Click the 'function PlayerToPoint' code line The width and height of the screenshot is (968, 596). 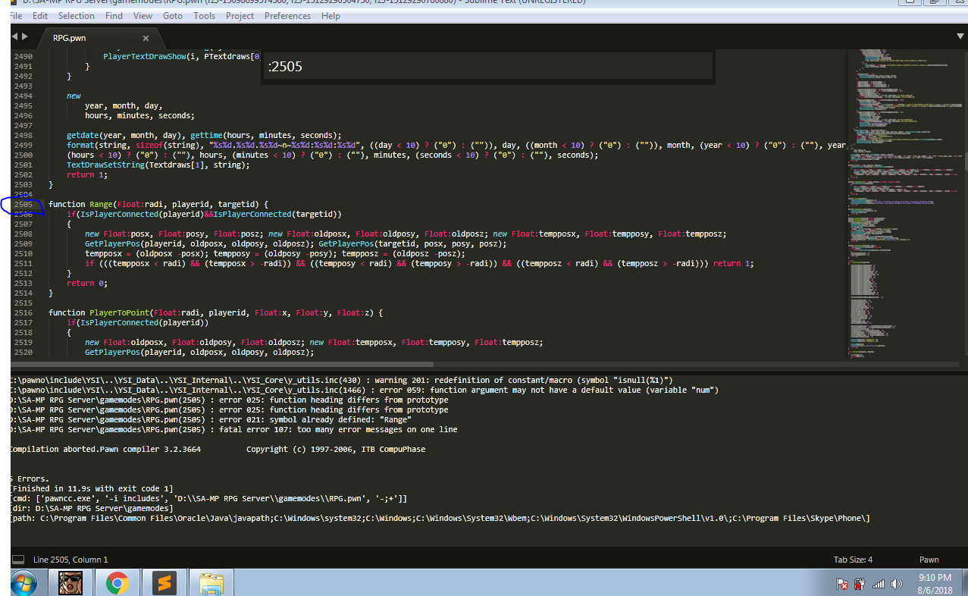coord(216,312)
